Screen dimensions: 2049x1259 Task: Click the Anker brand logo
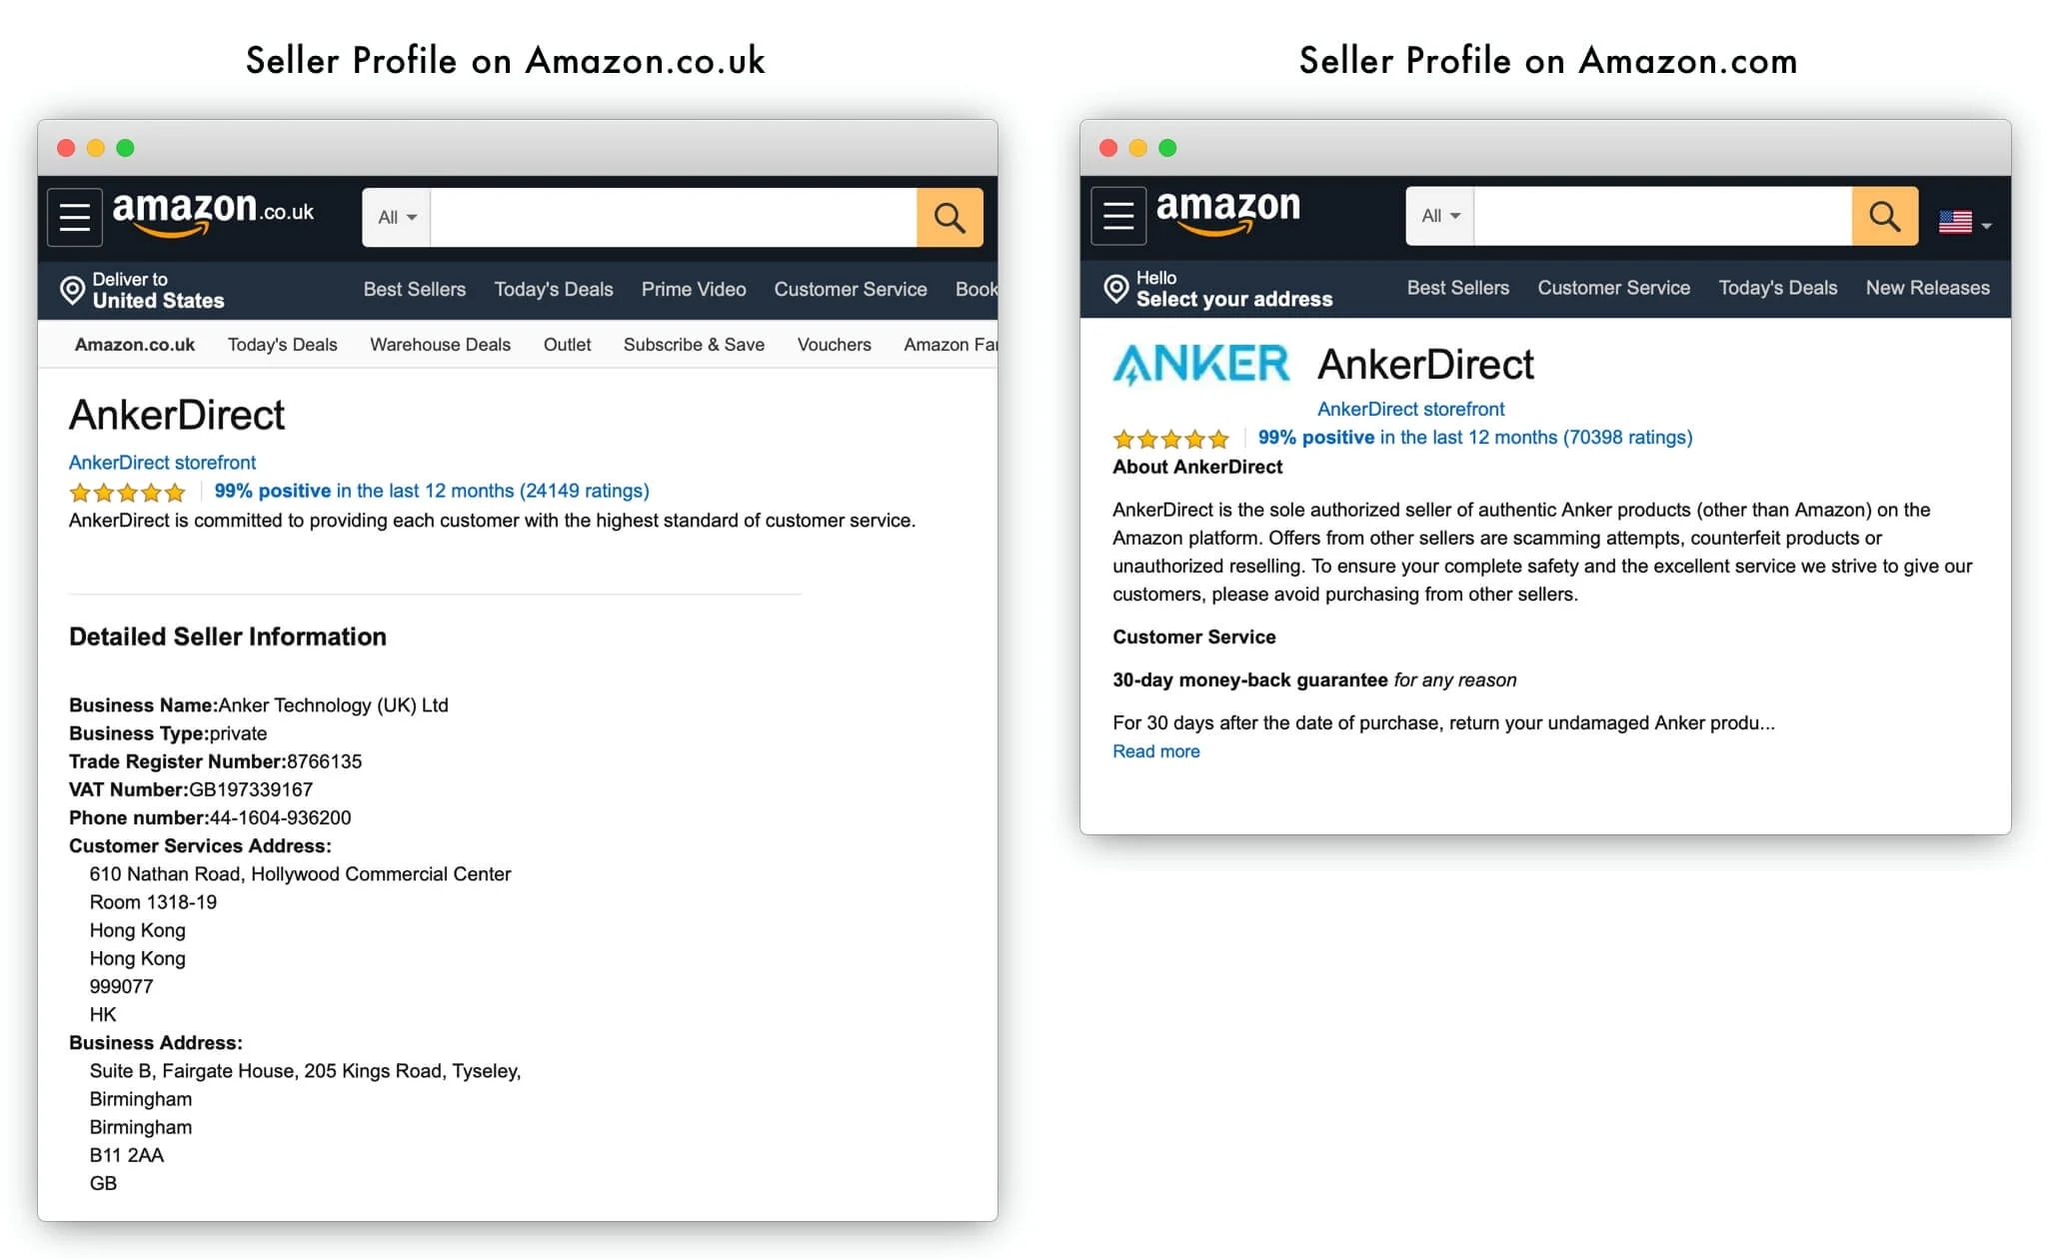click(1200, 365)
